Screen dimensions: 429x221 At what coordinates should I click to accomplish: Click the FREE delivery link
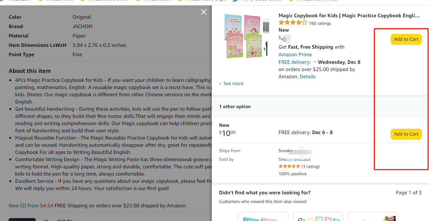pos(294,62)
